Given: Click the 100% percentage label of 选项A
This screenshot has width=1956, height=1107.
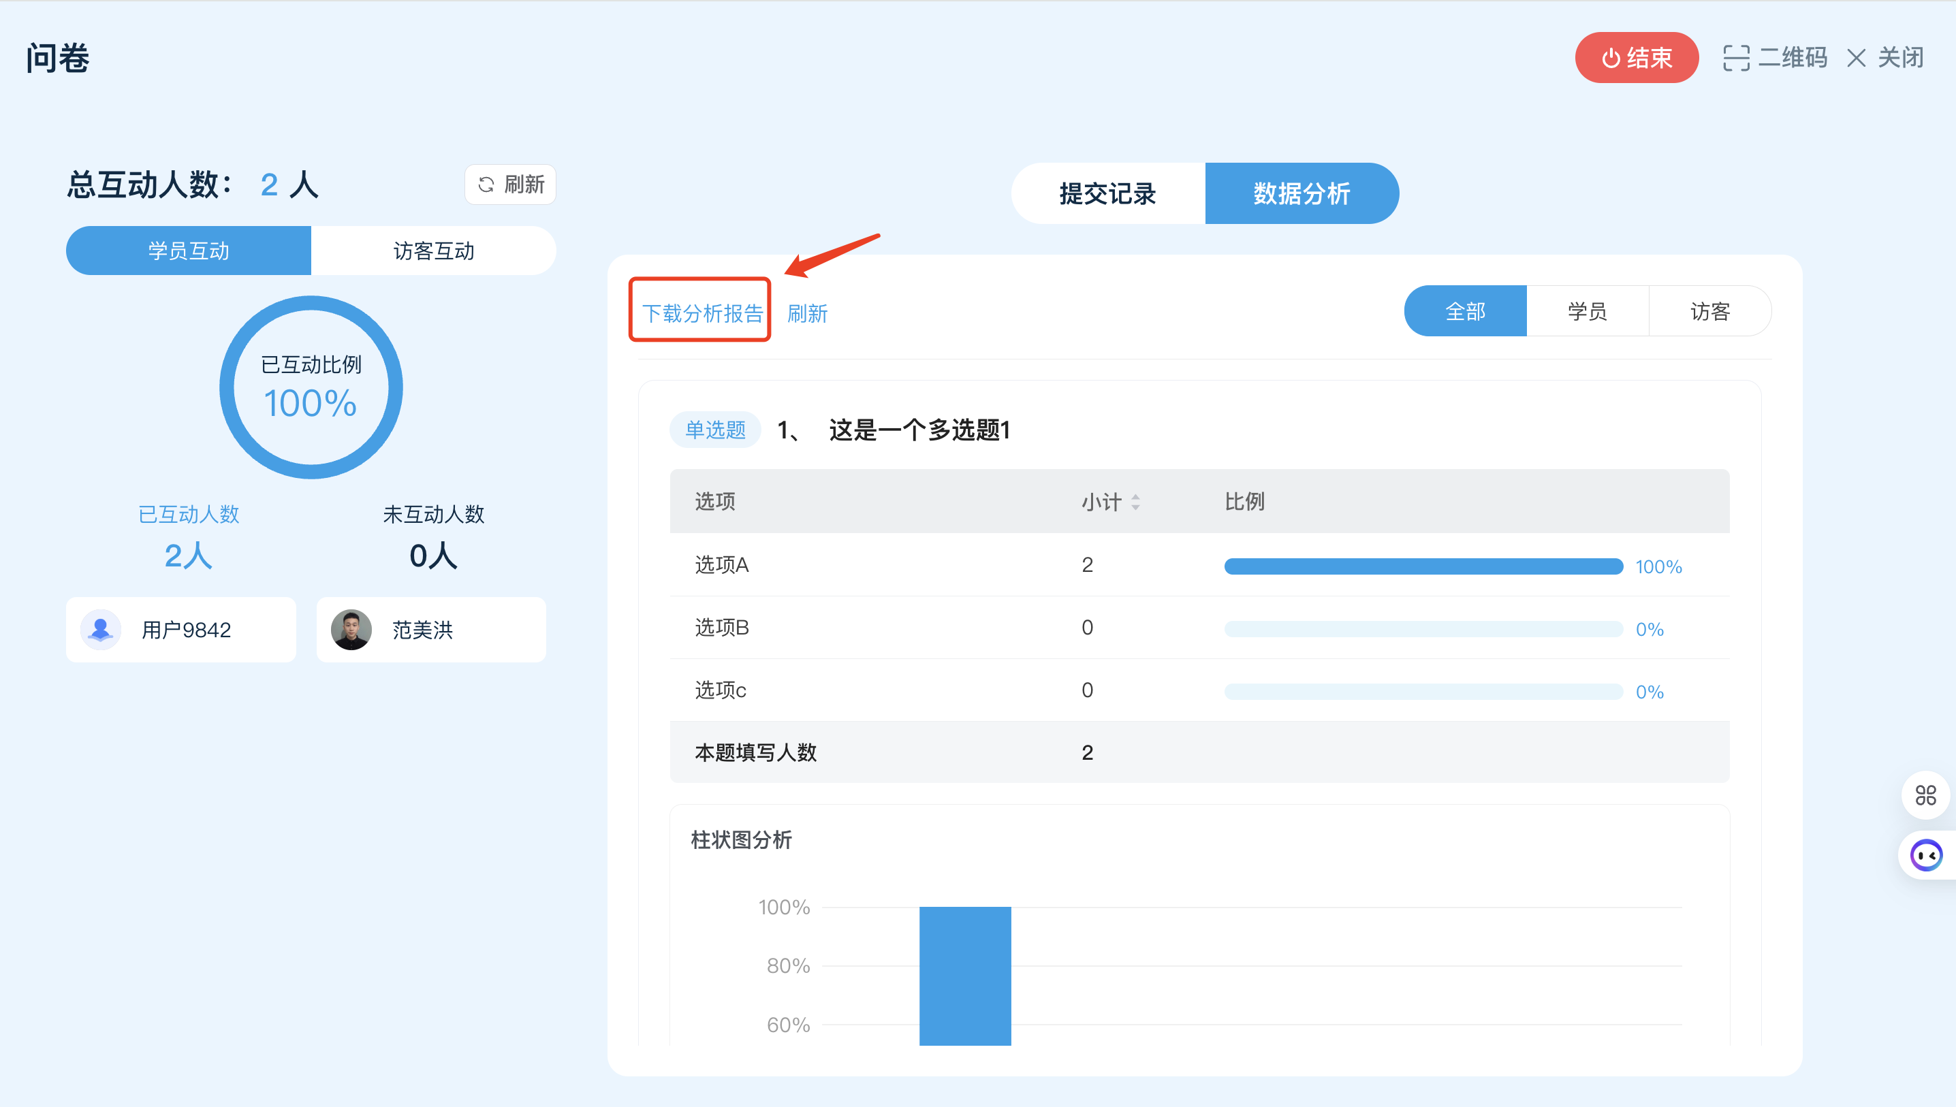Looking at the screenshot, I should (1658, 567).
